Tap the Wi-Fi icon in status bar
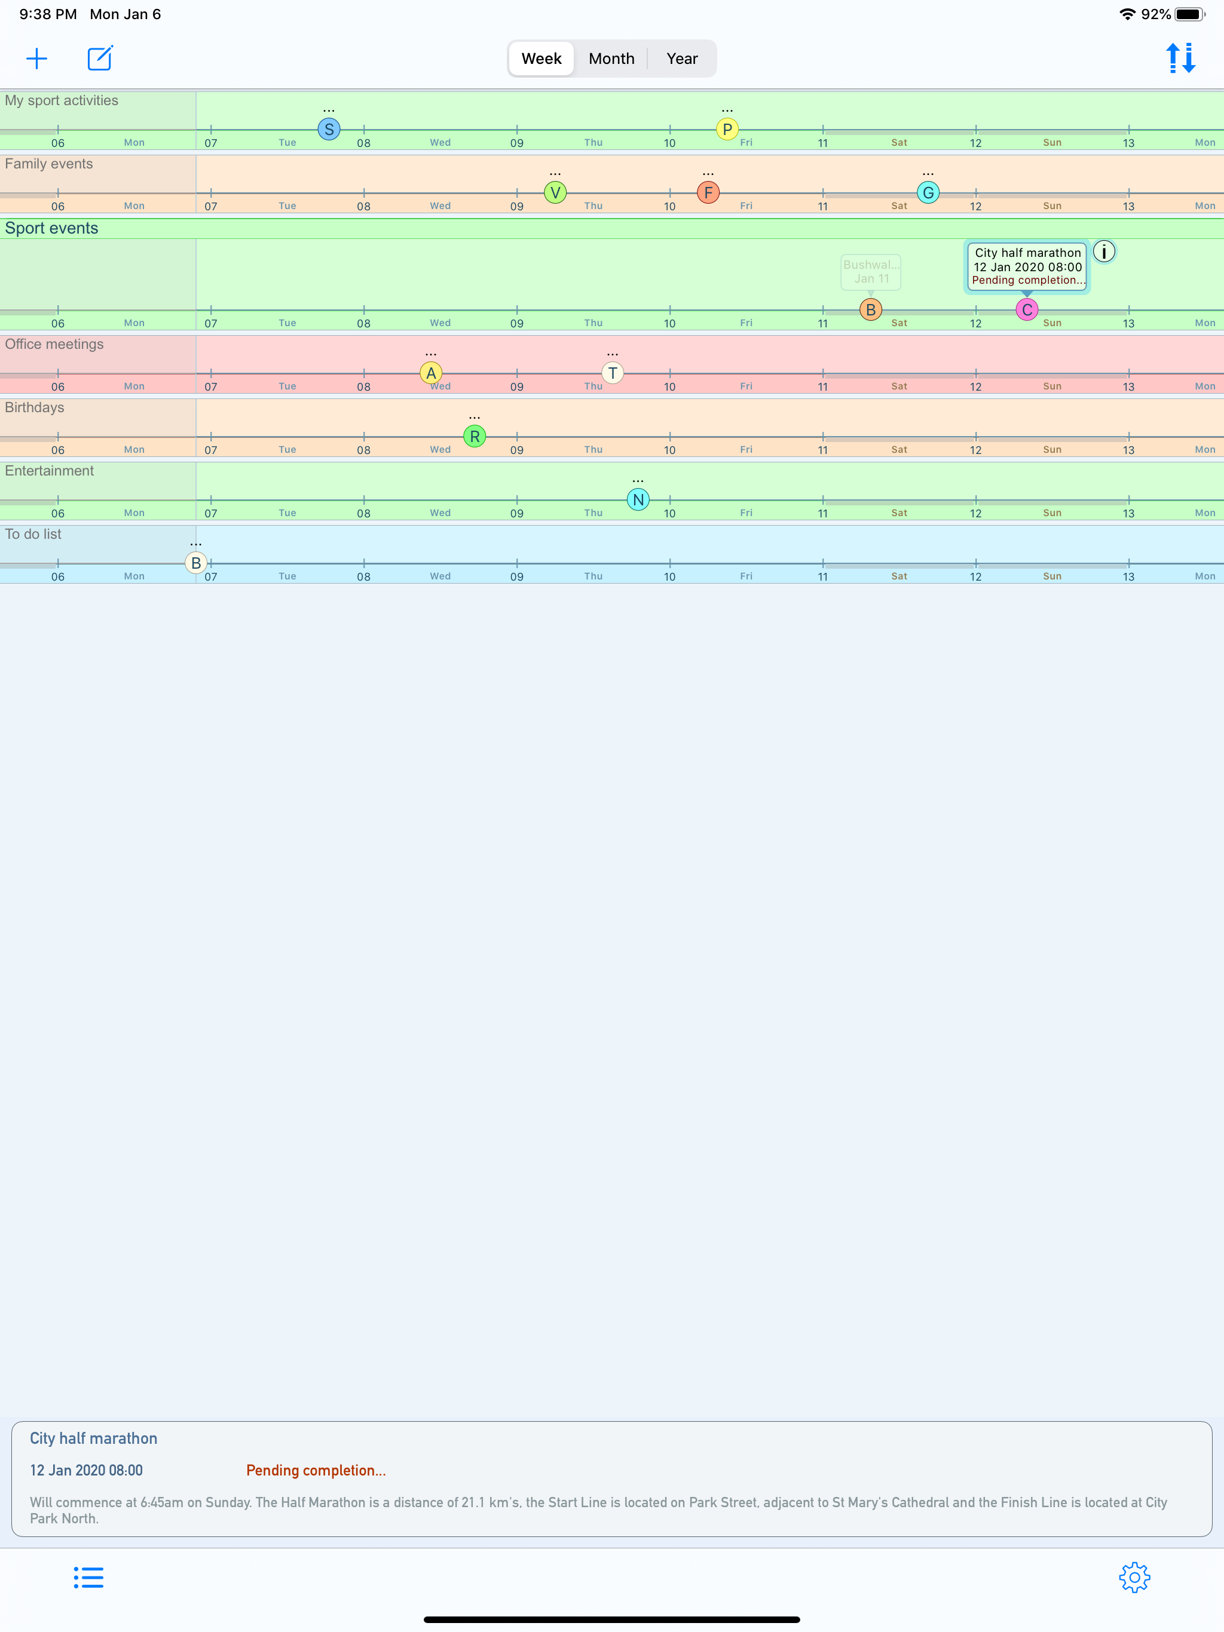The width and height of the screenshot is (1224, 1632). [x=1127, y=14]
